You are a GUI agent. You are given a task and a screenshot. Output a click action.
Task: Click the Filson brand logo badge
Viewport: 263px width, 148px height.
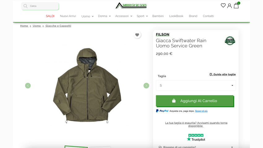[x=230, y=41]
